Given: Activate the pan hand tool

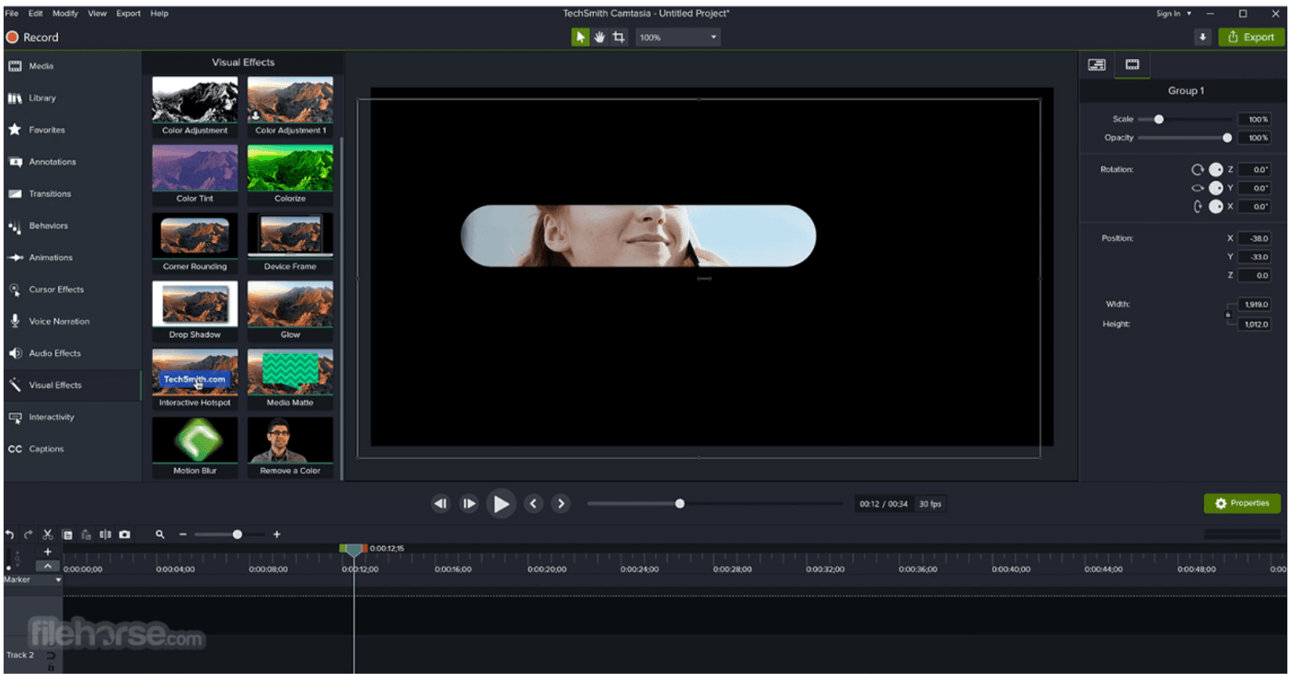Looking at the screenshot, I should [599, 38].
